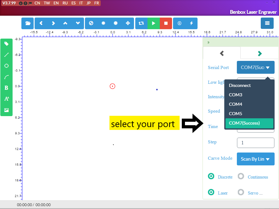Open the Carve Mode dropdown
279x209 pixels.
coord(255,159)
